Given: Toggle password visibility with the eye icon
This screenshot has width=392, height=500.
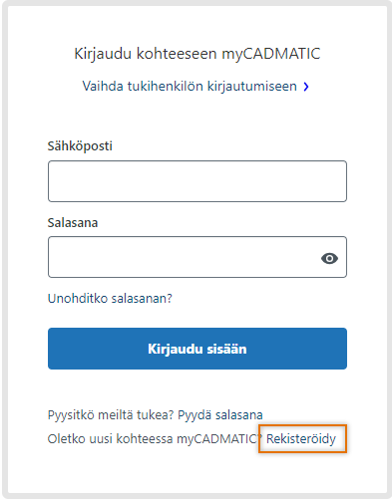Looking at the screenshot, I should pos(329,258).
